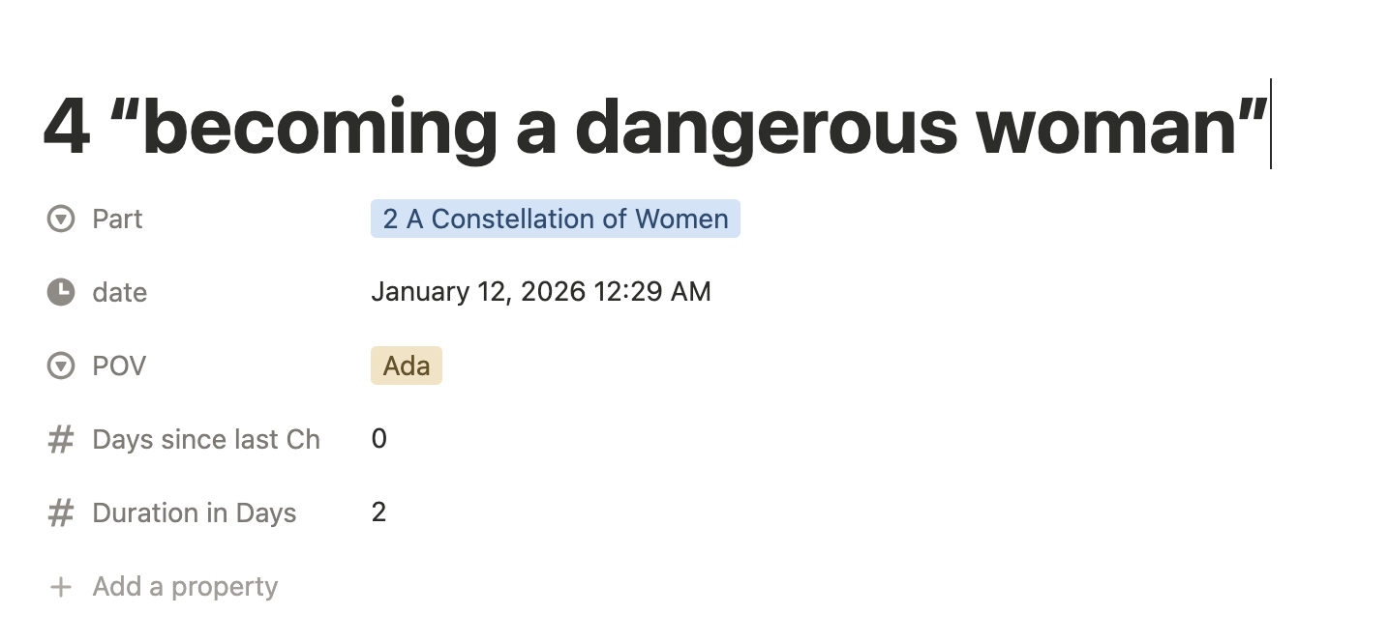The width and height of the screenshot is (1390, 644).
Task: Open the date picker for January 12, 2026
Action: point(540,292)
